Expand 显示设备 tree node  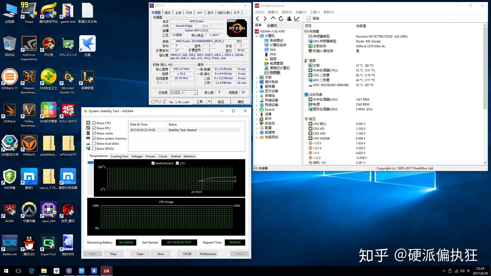pos(256,91)
